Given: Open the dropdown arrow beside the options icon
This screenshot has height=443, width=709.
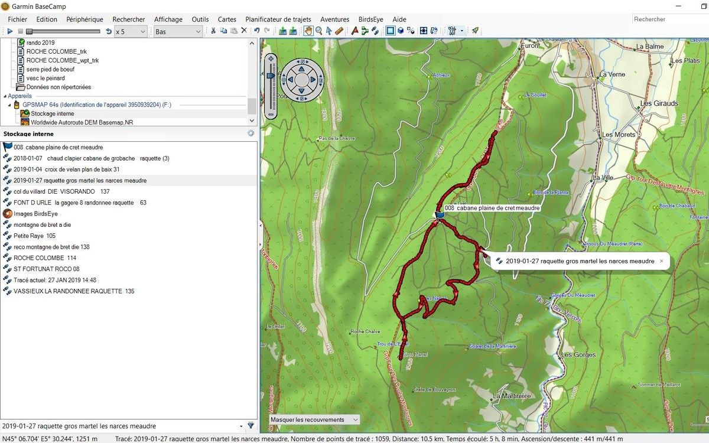Looking at the screenshot, I should (461, 31).
